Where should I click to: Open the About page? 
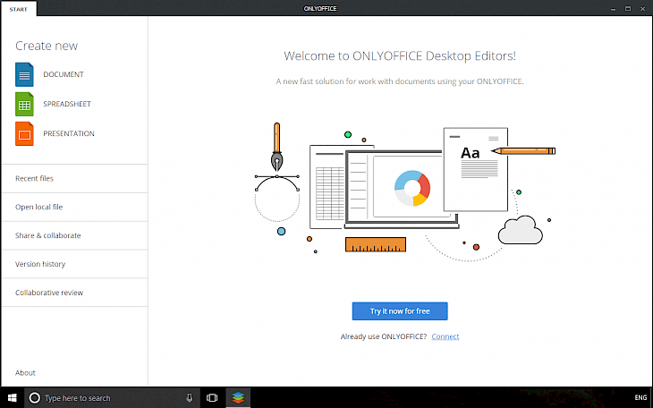pos(25,372)
